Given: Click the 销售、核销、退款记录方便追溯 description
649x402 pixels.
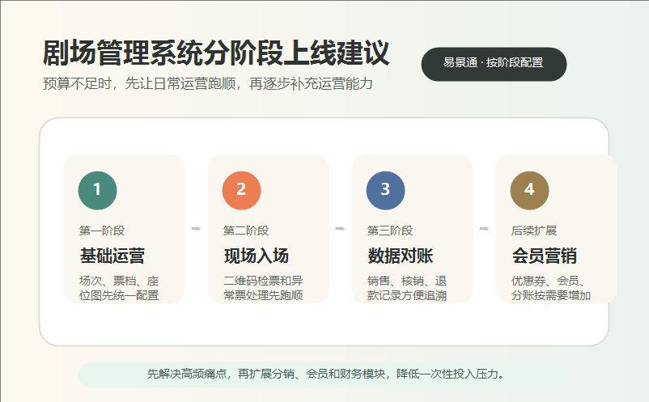Looking at the screenshot, I should [407, 288].
